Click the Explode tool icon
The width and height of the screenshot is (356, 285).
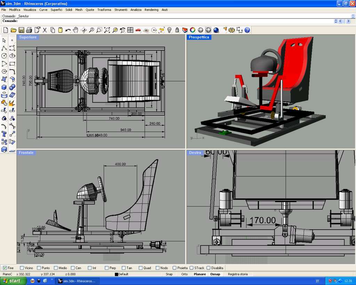click(12, 103)
